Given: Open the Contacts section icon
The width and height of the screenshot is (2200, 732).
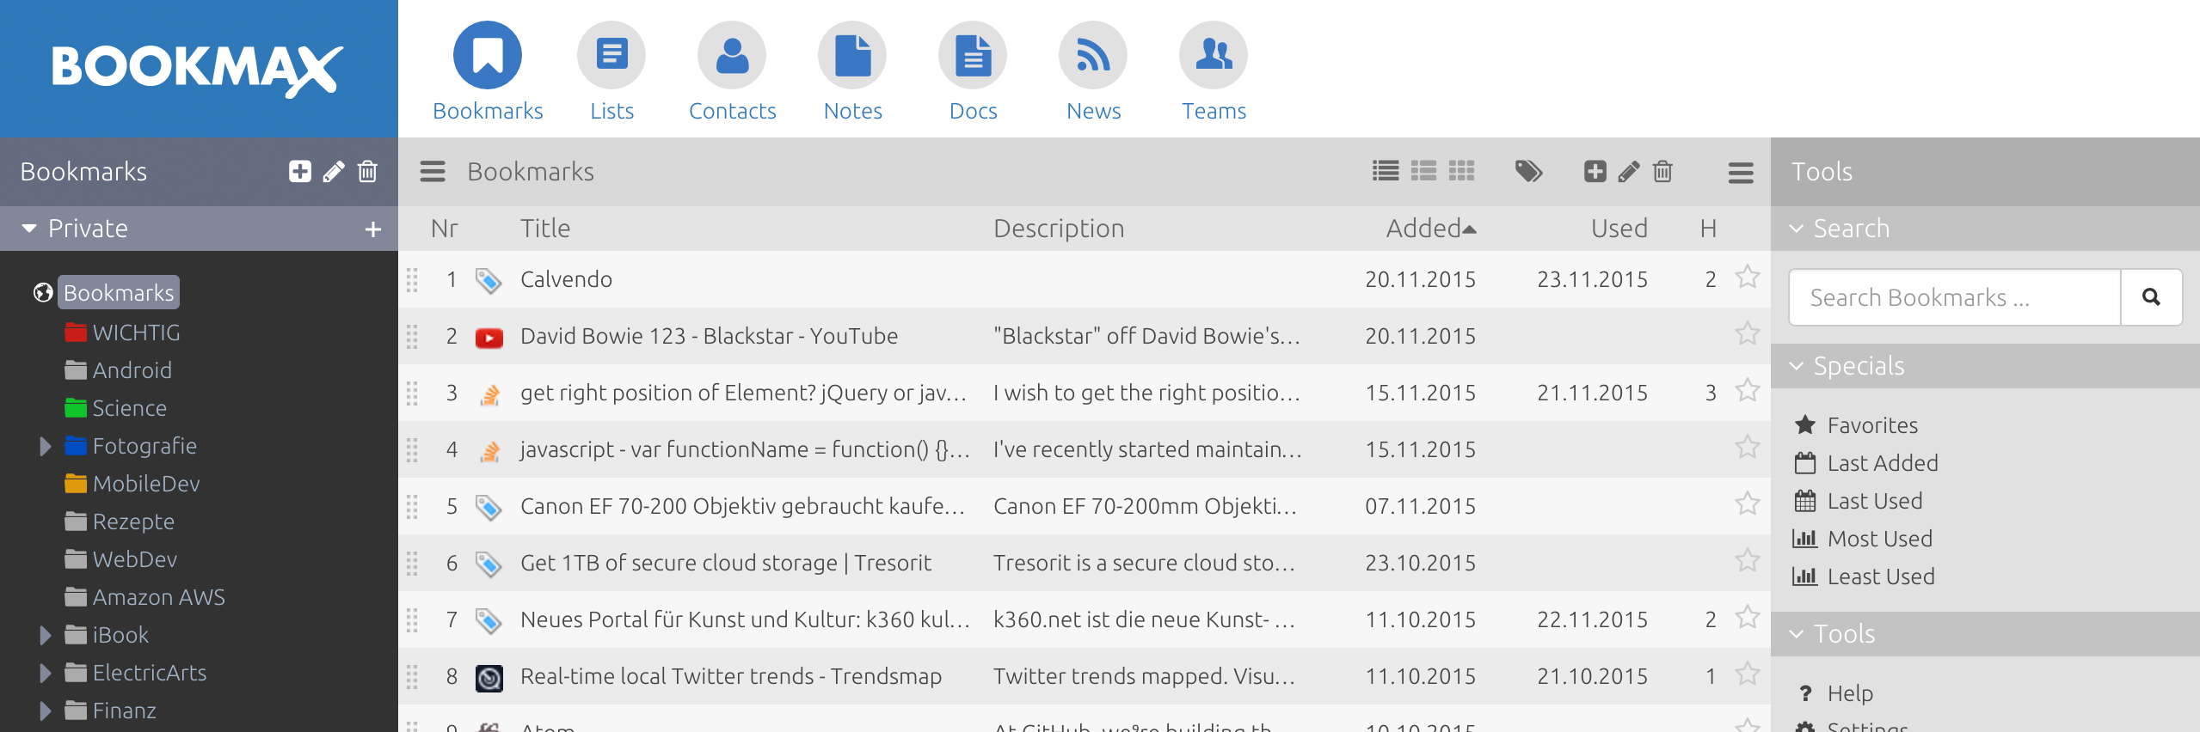Looking at the screenshot, I should pyautogui.click(x=732, y=56).
